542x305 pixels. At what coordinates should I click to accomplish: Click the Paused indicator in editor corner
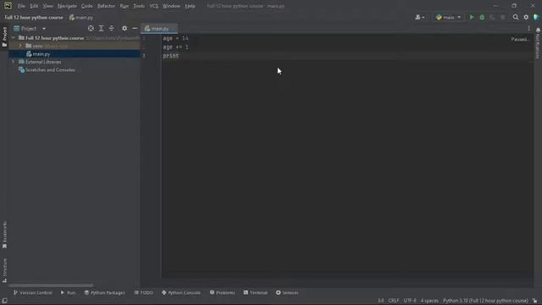tap(519, 39)
